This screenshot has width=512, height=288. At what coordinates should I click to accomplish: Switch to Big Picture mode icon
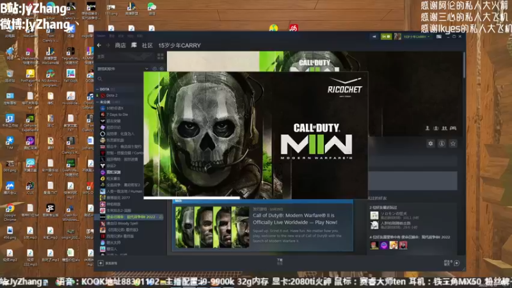point(439,36)
